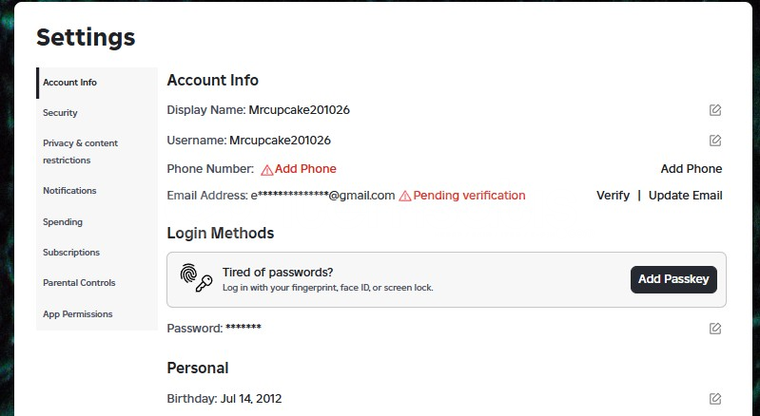
Task: Click warning icon beside Pending verification
Action: tap(404, 196)
